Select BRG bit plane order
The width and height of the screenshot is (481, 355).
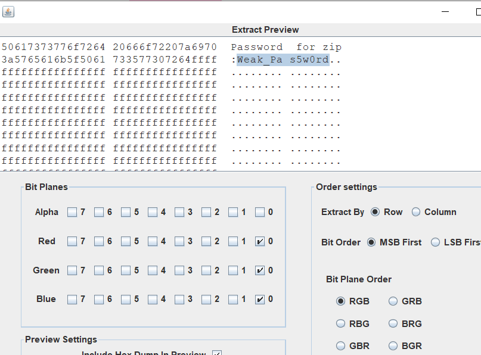click(x=393, y=323)
